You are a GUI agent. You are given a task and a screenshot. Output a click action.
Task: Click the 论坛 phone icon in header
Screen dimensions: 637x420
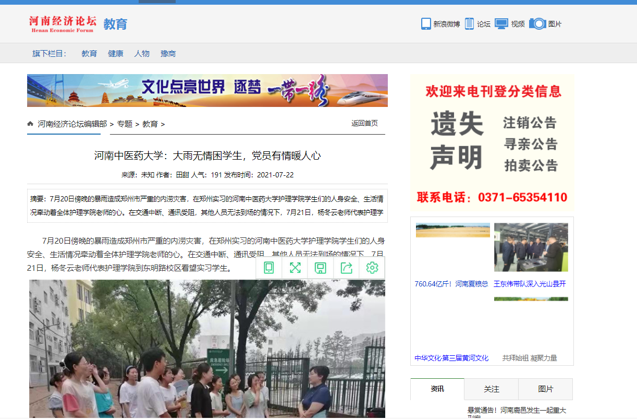[469, 24]
